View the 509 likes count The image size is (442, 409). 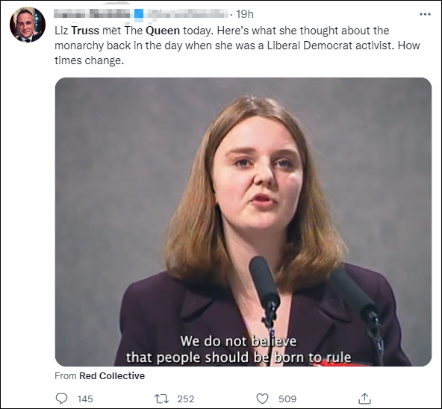pyautogui.click(x=287, y=399)
